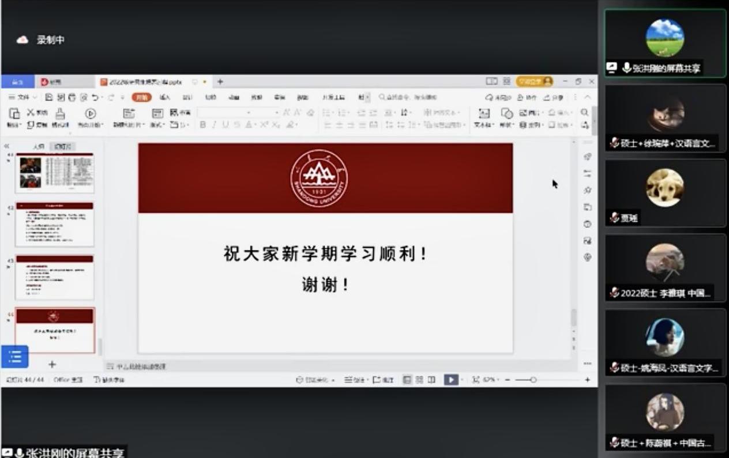Image resolution: width=729 pixels, height=458 pixels.
Task: Click the Shapes tool icon
Action: [506, 113]
